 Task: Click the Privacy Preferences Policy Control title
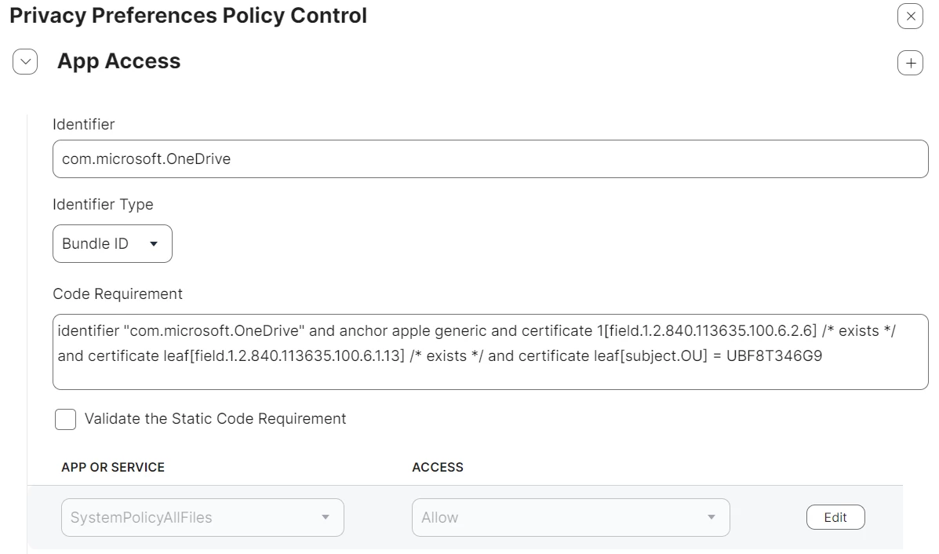point(188,16)
